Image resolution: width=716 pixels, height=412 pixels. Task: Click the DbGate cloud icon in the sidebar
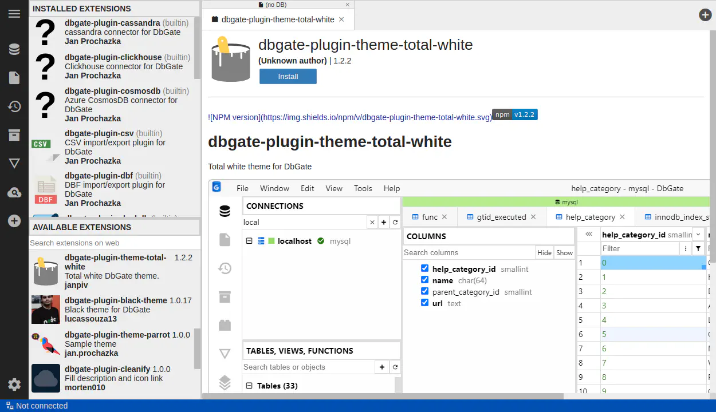[14, 193]
